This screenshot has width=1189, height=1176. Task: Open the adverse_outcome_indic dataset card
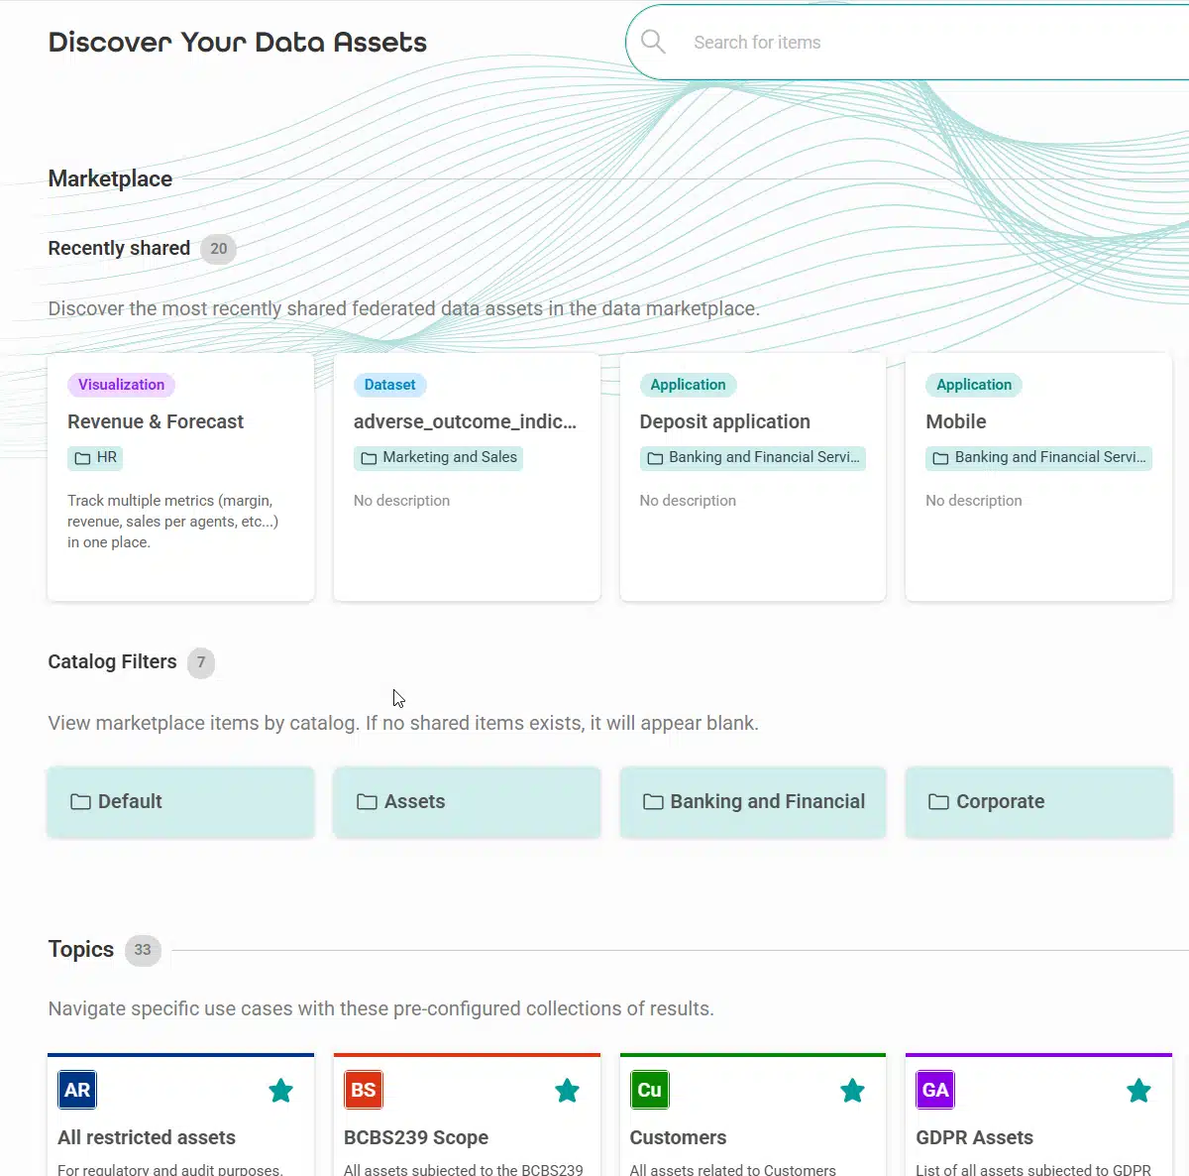pos(465,421)
